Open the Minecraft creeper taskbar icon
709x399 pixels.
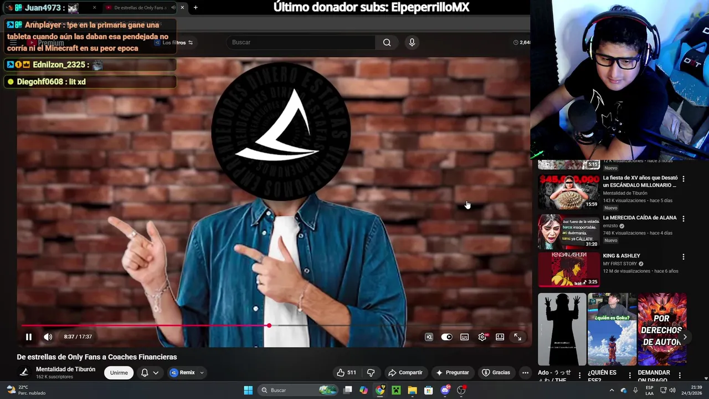396,390
